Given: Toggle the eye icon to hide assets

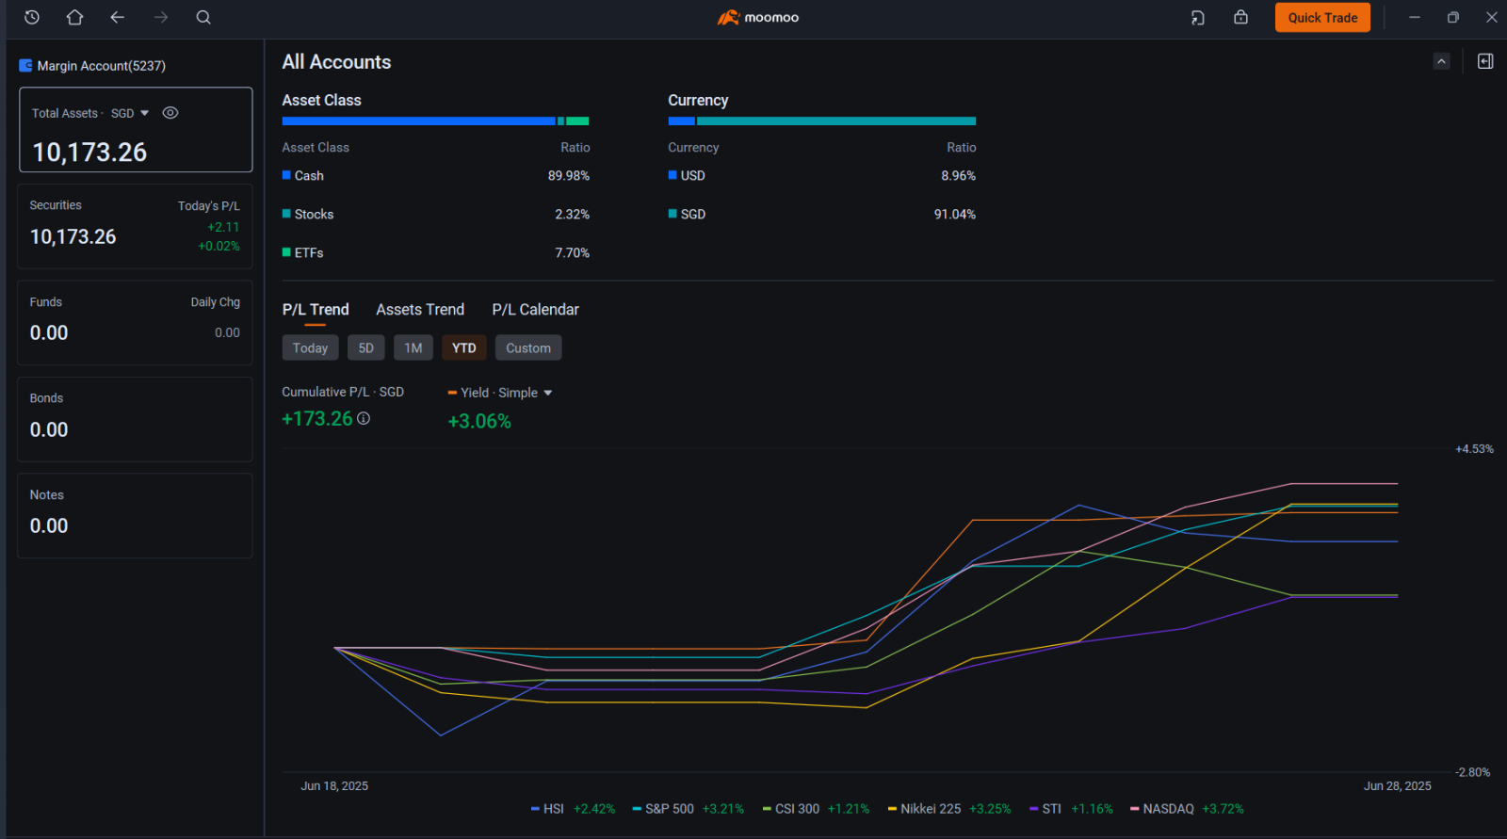Looking at the screenshot, I should pyautogui.click(x=170, y=113).
